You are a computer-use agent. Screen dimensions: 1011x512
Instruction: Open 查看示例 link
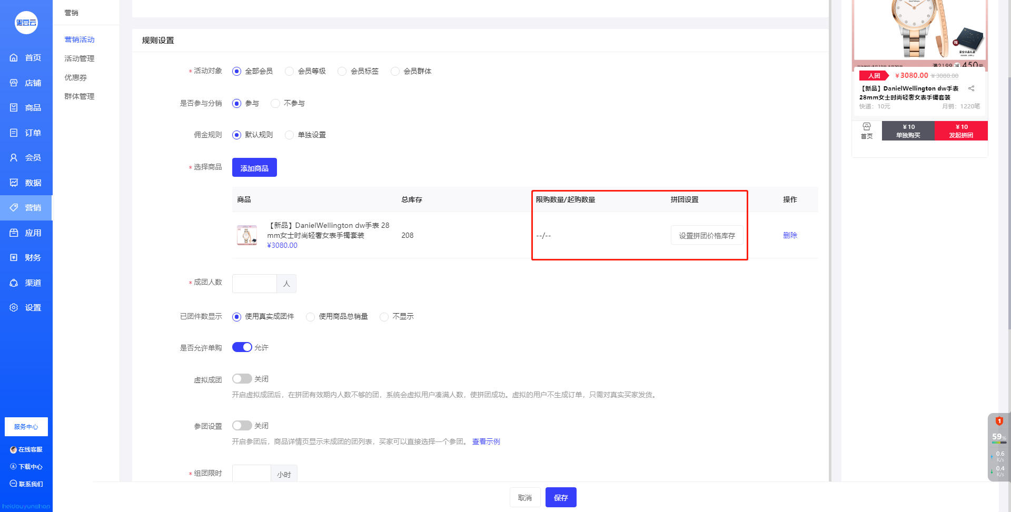(x=486, y=441)
